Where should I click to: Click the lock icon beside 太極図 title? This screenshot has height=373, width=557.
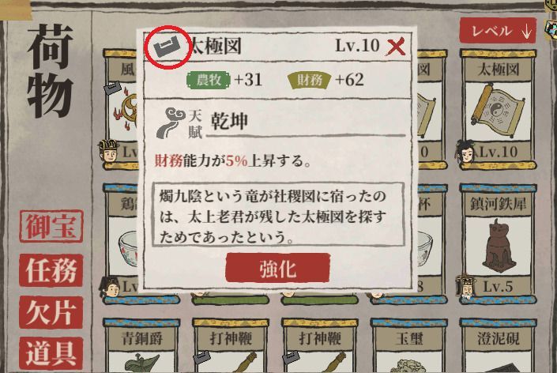[168, 47]
